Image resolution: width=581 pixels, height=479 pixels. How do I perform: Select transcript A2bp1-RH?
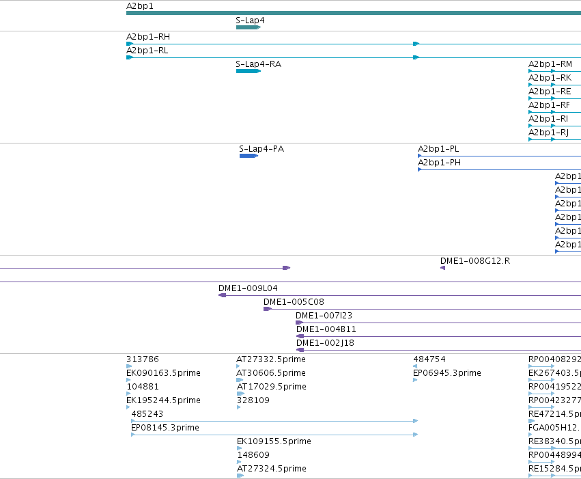point(354,44)
